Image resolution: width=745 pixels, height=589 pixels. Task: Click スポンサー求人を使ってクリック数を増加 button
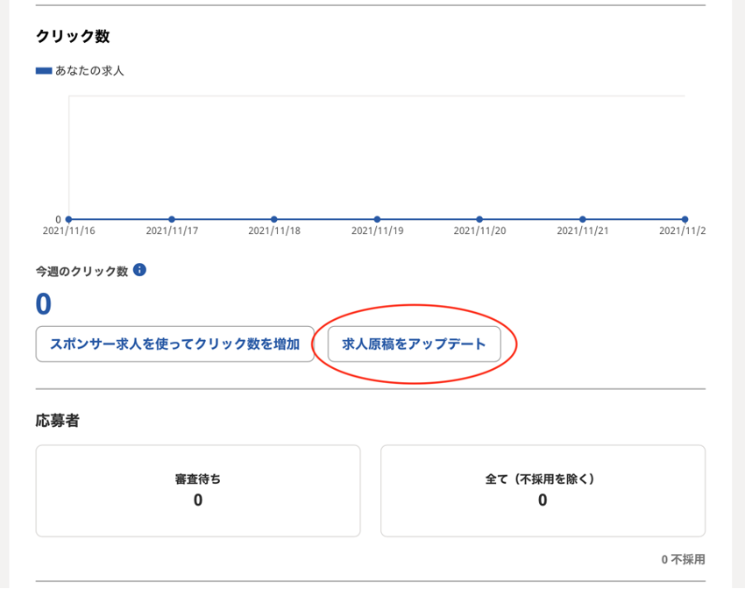174,344
